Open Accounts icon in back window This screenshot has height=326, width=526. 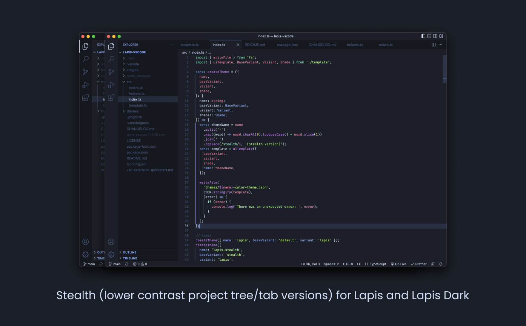pyautogui.click(x=86, y=242)
